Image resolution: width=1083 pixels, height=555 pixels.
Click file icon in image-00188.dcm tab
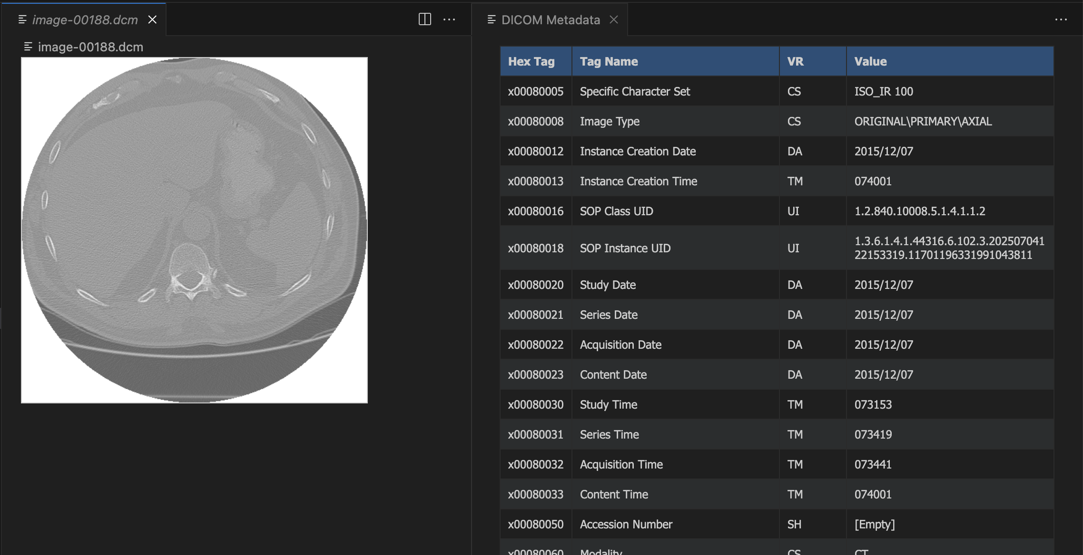(22, 19)
